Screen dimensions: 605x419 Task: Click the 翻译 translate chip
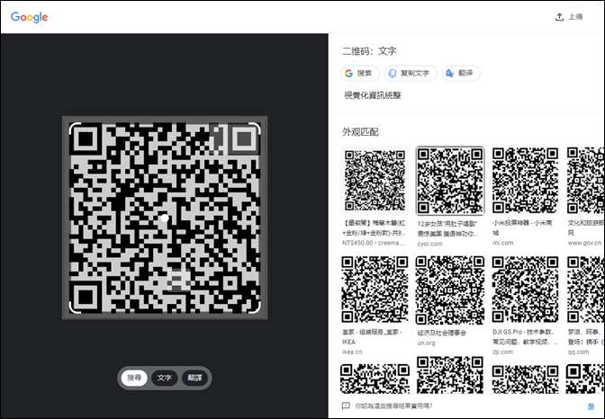461,73
